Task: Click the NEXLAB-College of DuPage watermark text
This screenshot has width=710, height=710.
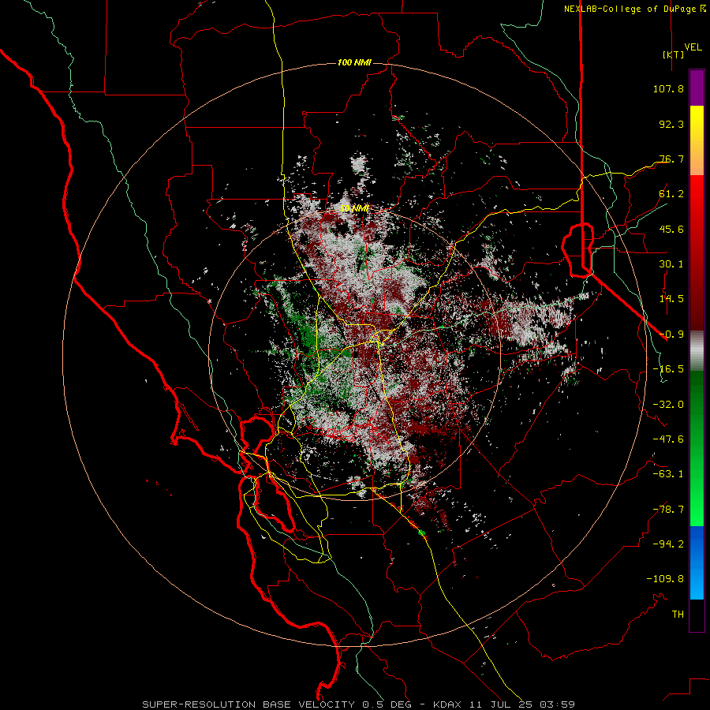Action: [635, 9]
